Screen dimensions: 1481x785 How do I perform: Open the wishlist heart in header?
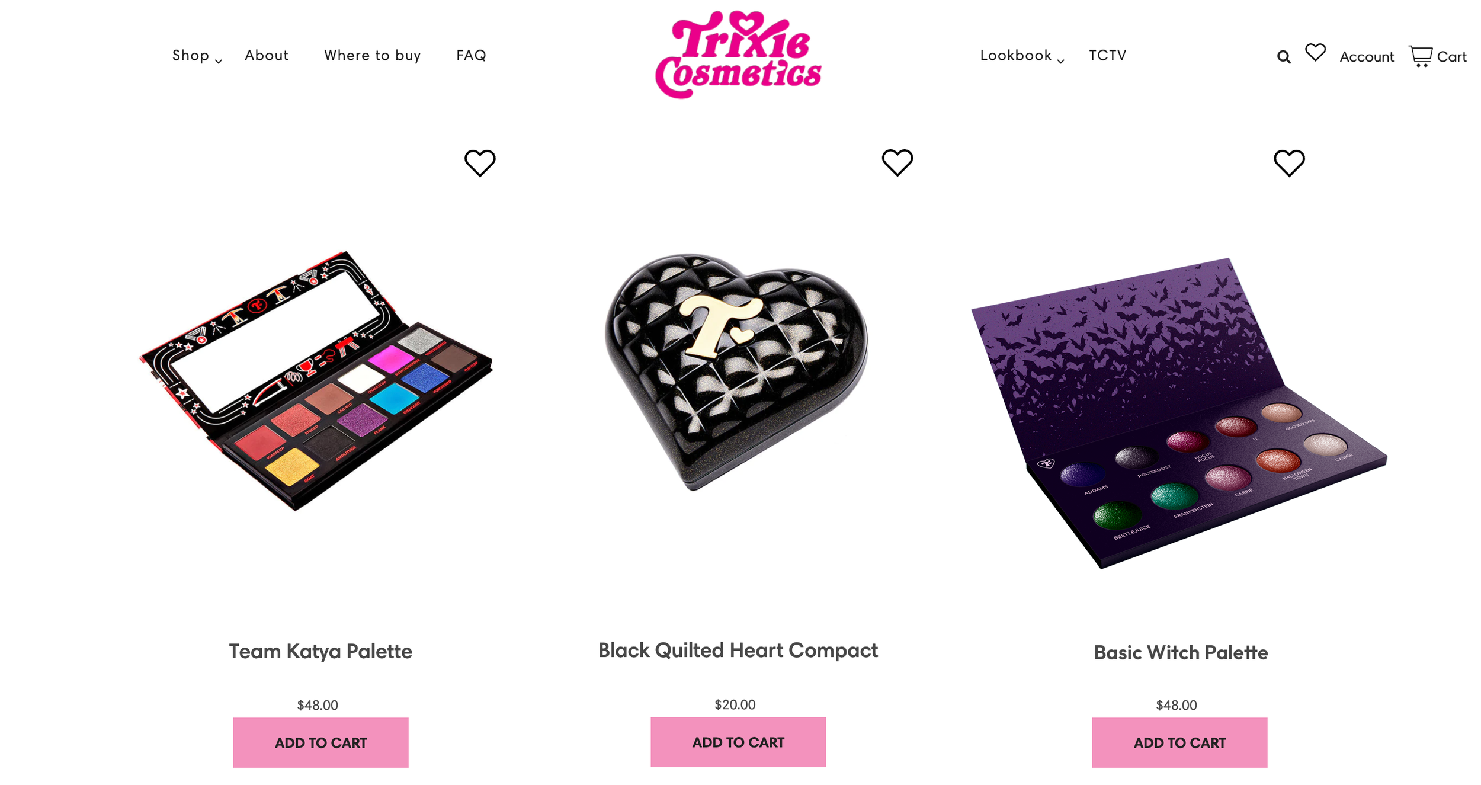pos(1315,52)
